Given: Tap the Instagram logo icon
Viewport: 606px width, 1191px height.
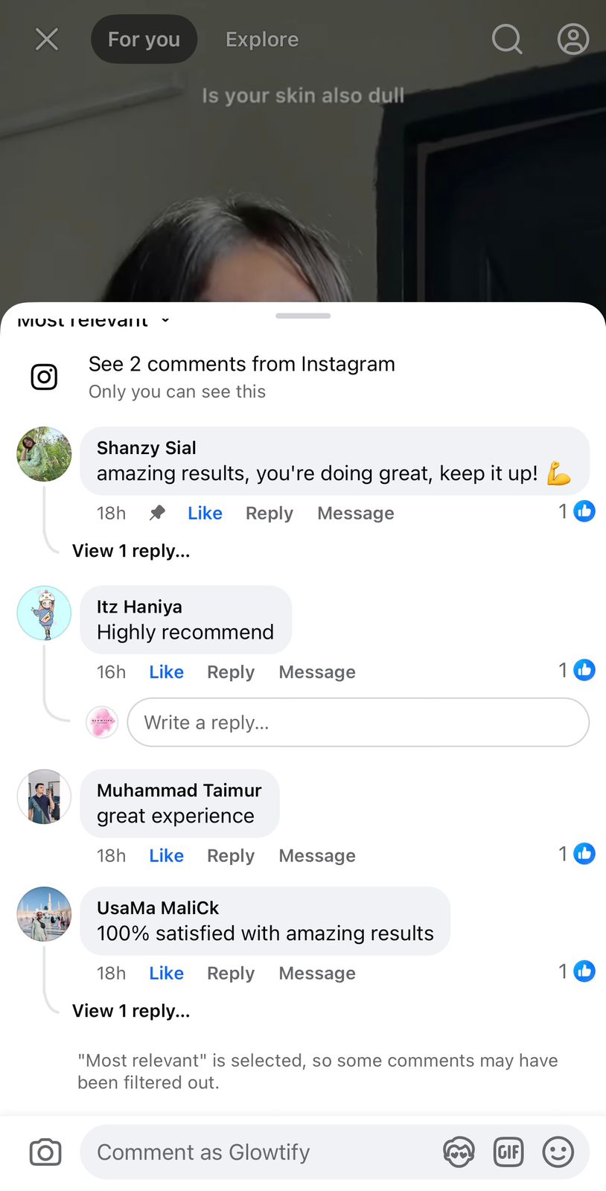Looking at the screenshot, I should [x=44, y=377].
